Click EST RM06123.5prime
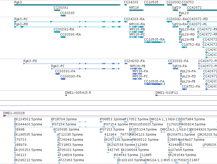This screenshot has height=164, width=217. 130,137
